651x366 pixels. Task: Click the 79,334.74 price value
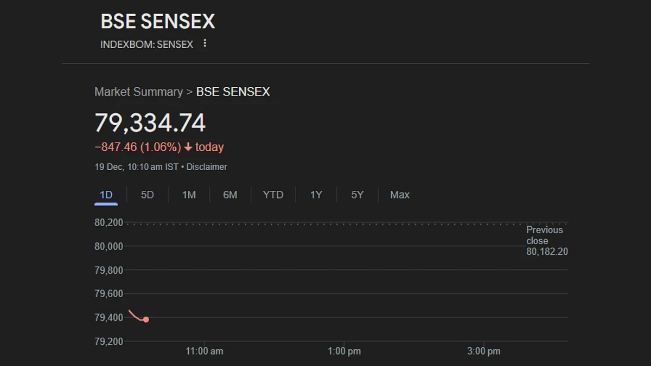150,123
